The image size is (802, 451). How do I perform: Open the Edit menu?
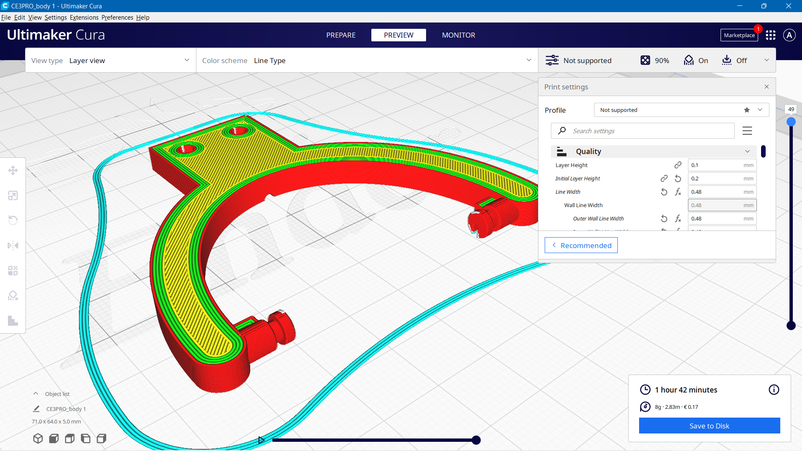click(x=20, y=18)
